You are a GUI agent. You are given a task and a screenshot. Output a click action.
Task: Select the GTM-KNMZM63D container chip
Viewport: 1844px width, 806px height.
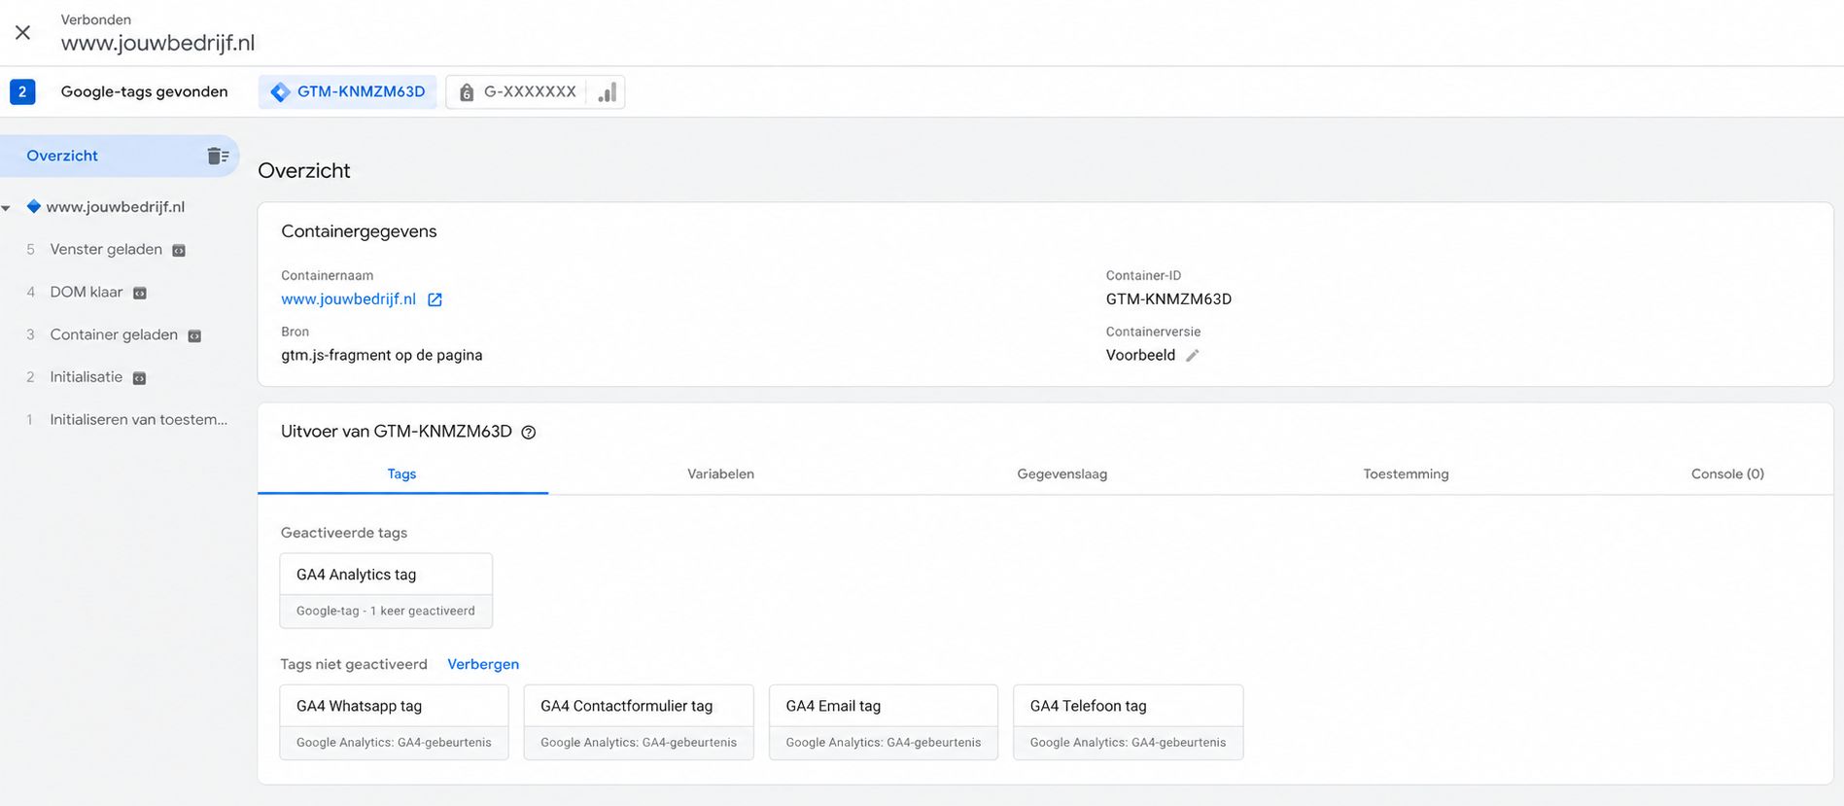[x=347, y=92]
